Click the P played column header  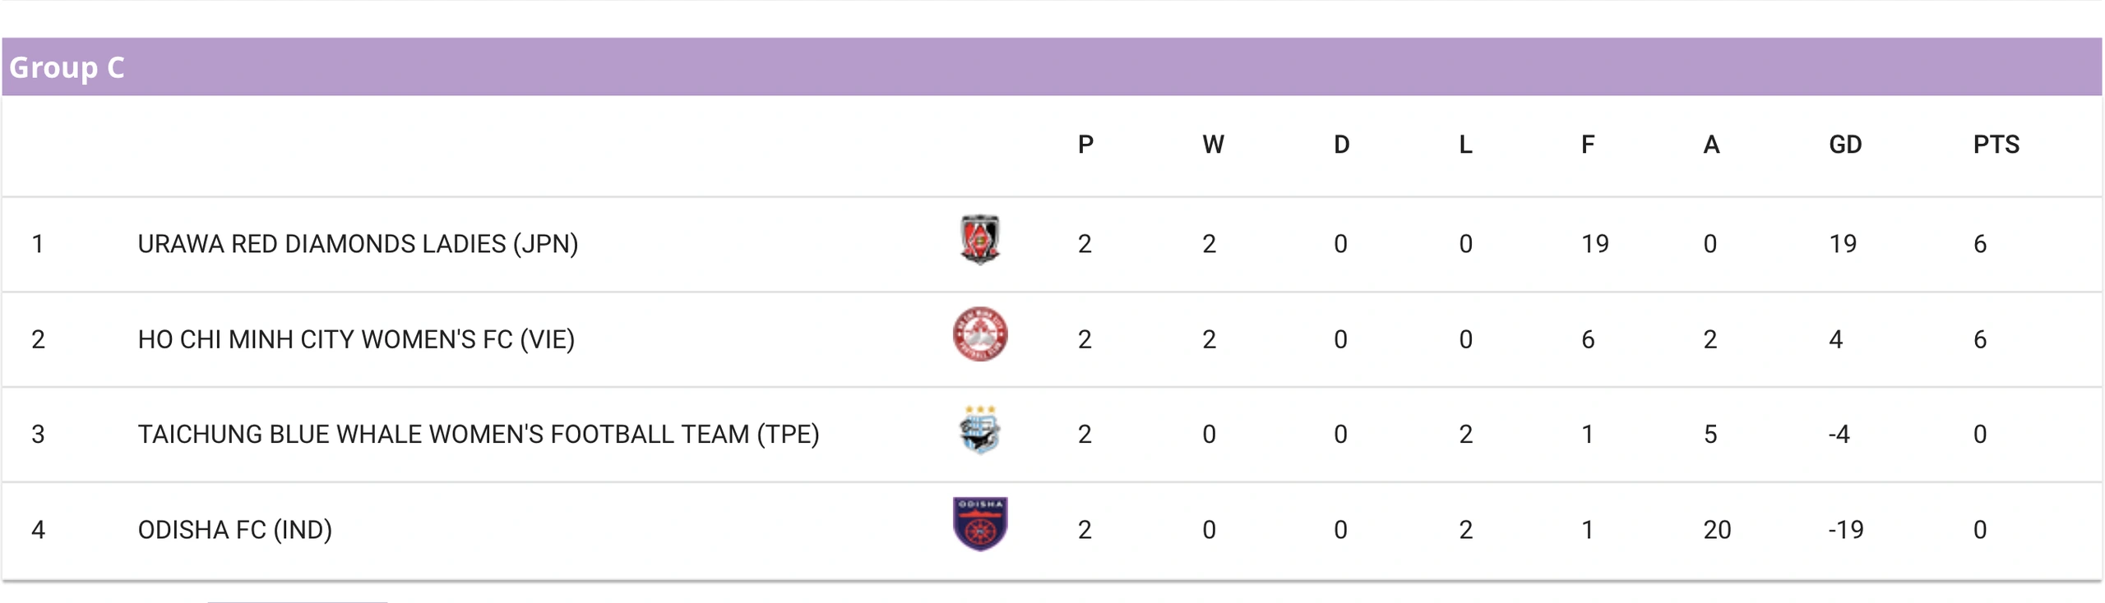click(1085, 145)
